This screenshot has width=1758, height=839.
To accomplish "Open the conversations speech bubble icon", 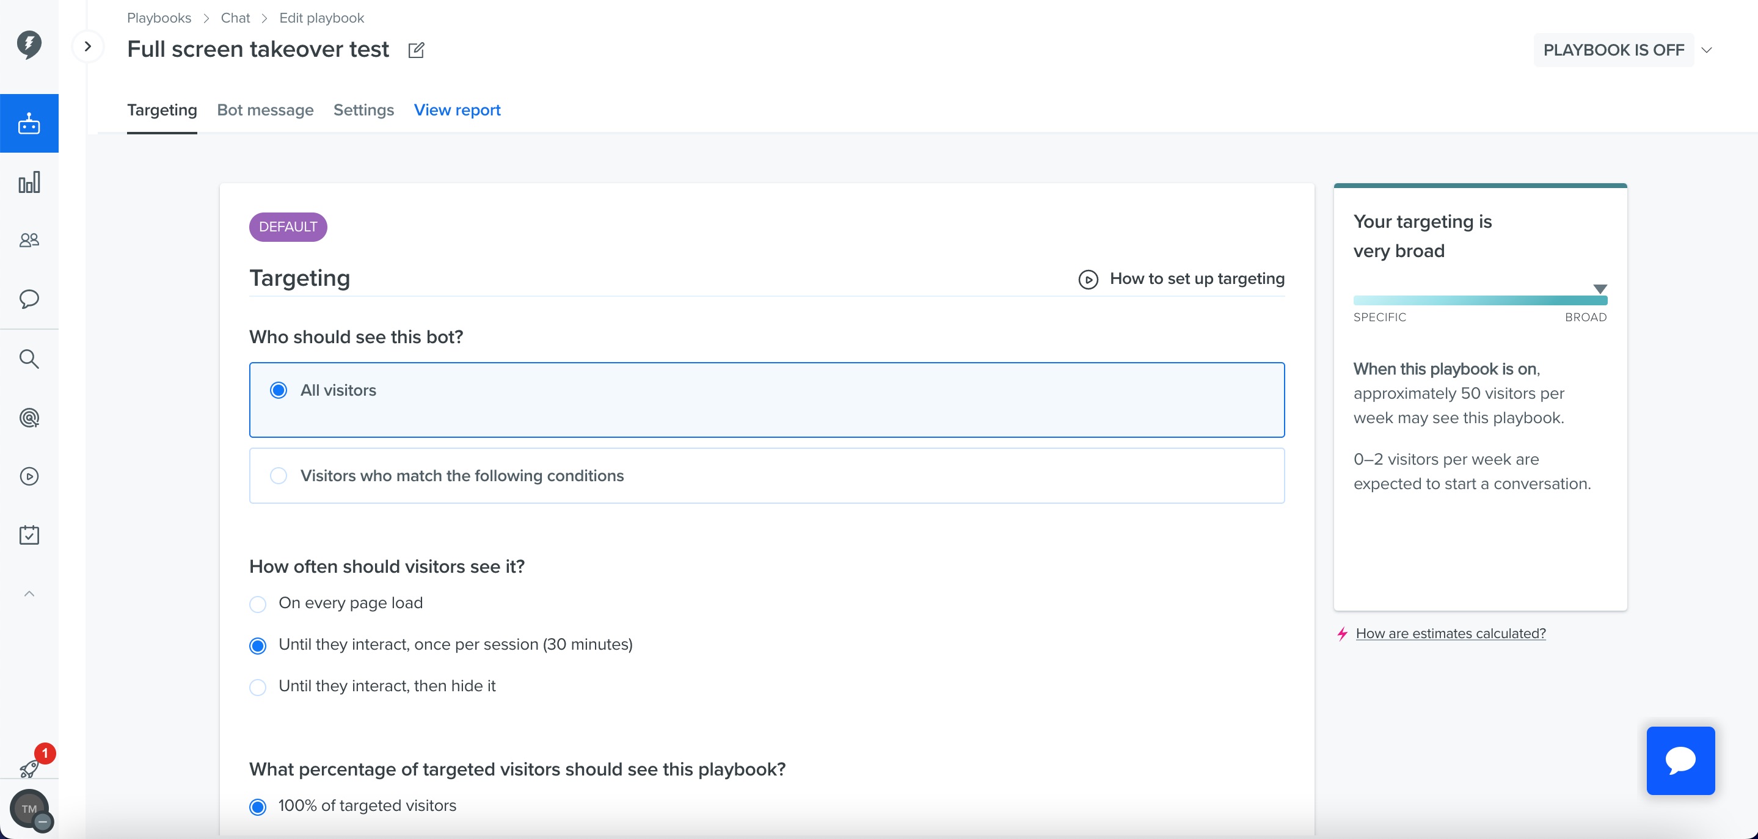I will point(29,299).
